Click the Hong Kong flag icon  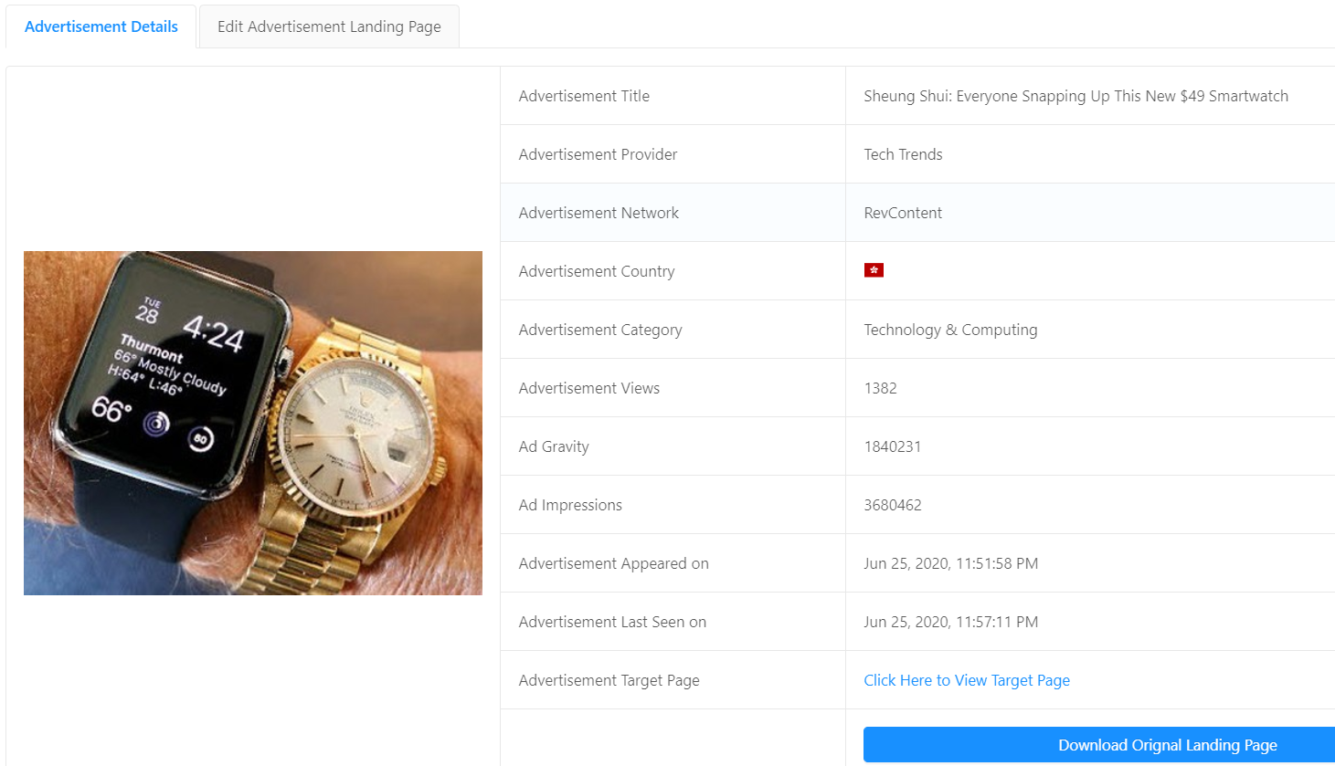coord(874,270)
